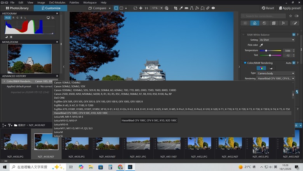The image size is (303, 171).
Task: Open the Detail corrections palette tab
Action: [264, 23]
